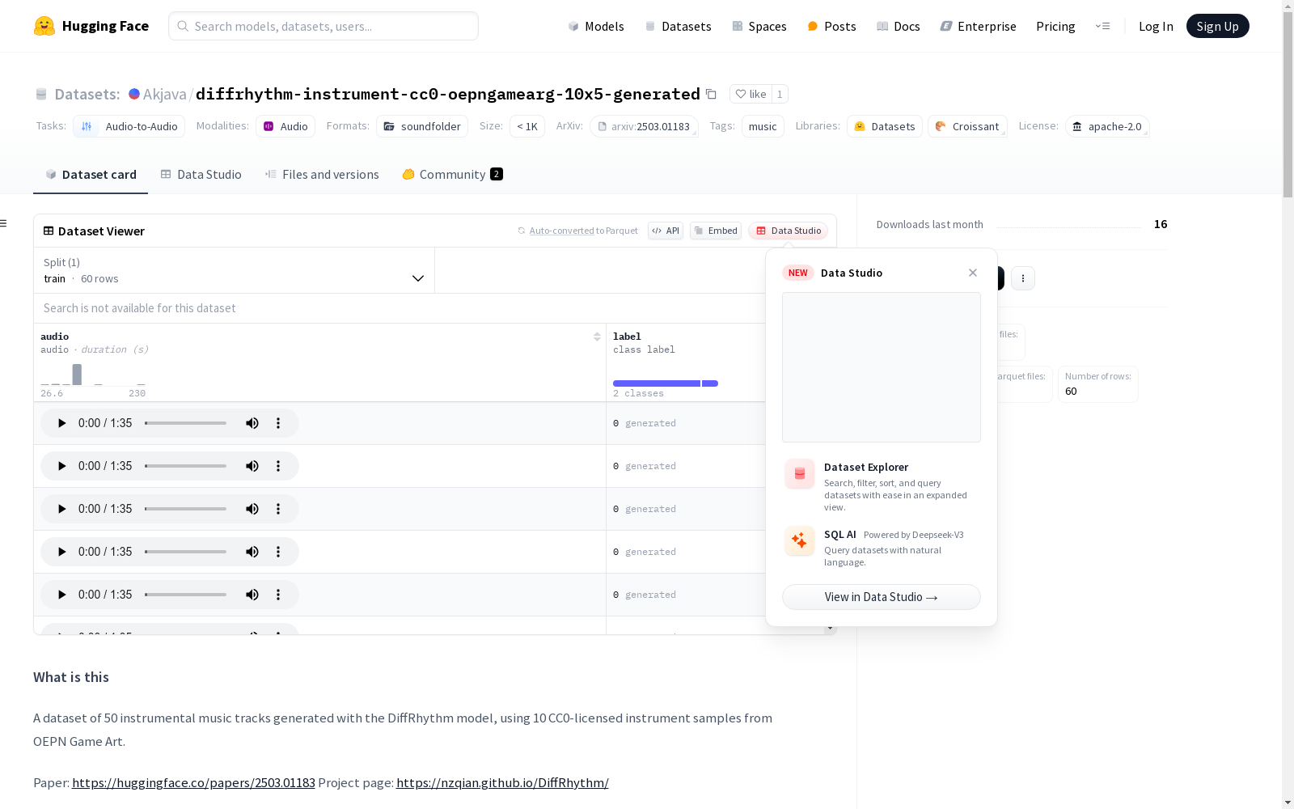Mute the second audio row
Image resolution: width=1294 pixels, height=809 pixels.
tap(252, 466)
